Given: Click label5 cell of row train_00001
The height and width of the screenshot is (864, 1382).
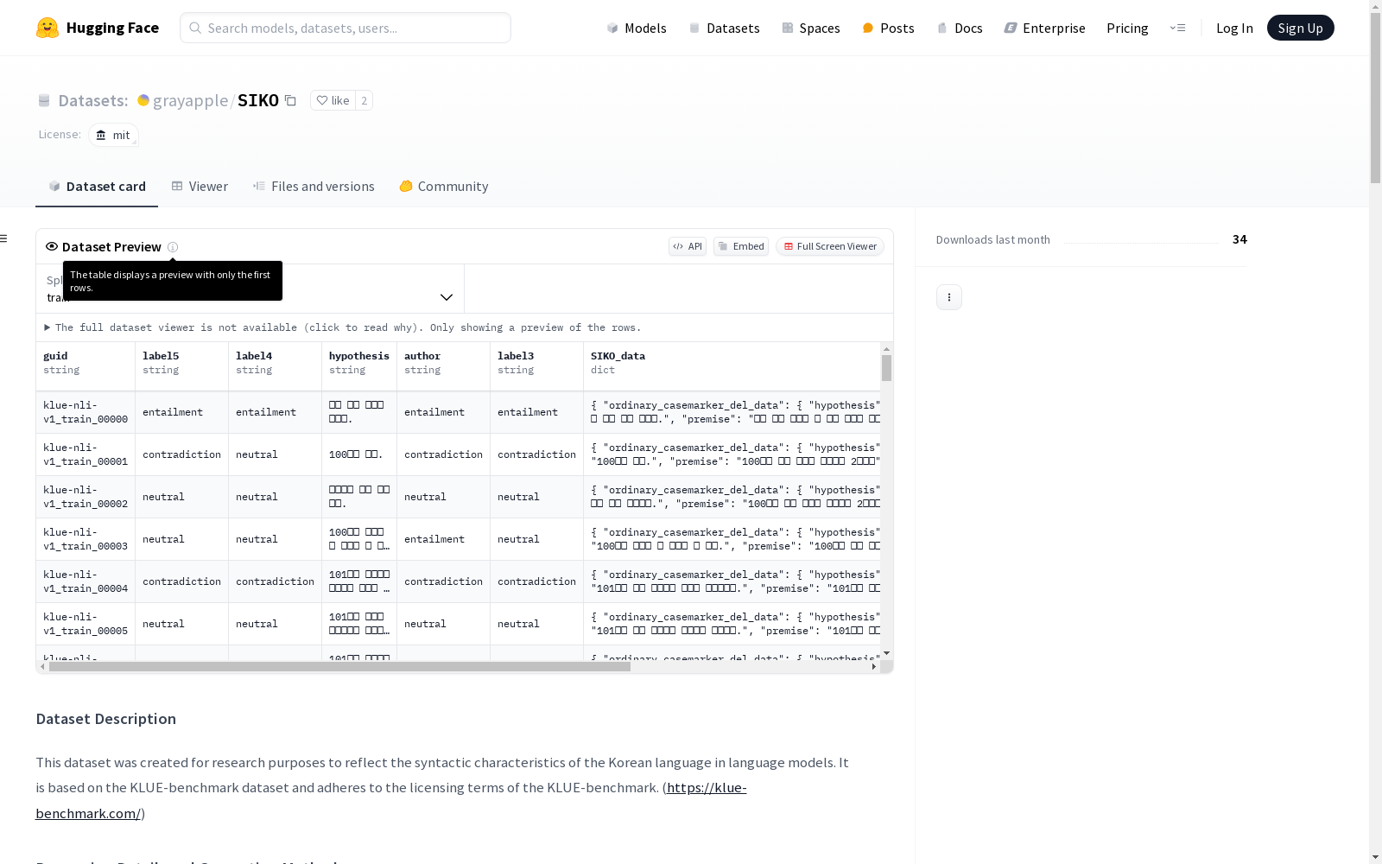Looking at the screenshot, I should [x=182, y=454].
